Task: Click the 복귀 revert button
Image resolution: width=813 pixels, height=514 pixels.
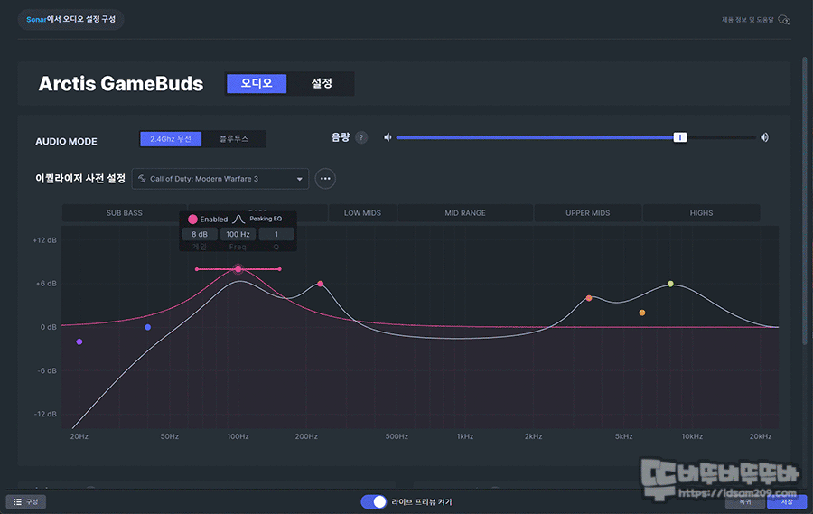Action: click(745, 501)
